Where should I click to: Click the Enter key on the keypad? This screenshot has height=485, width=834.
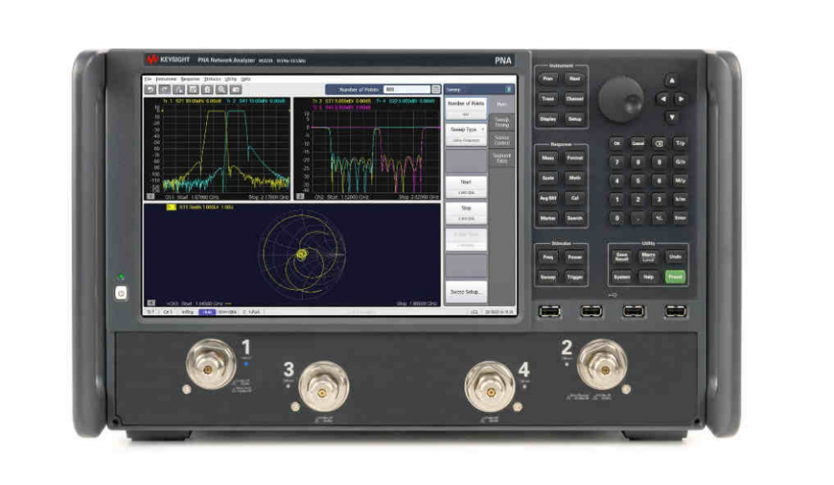[681, 217]
